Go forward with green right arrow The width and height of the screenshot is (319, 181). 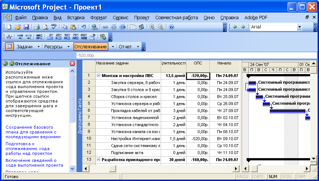243,27
